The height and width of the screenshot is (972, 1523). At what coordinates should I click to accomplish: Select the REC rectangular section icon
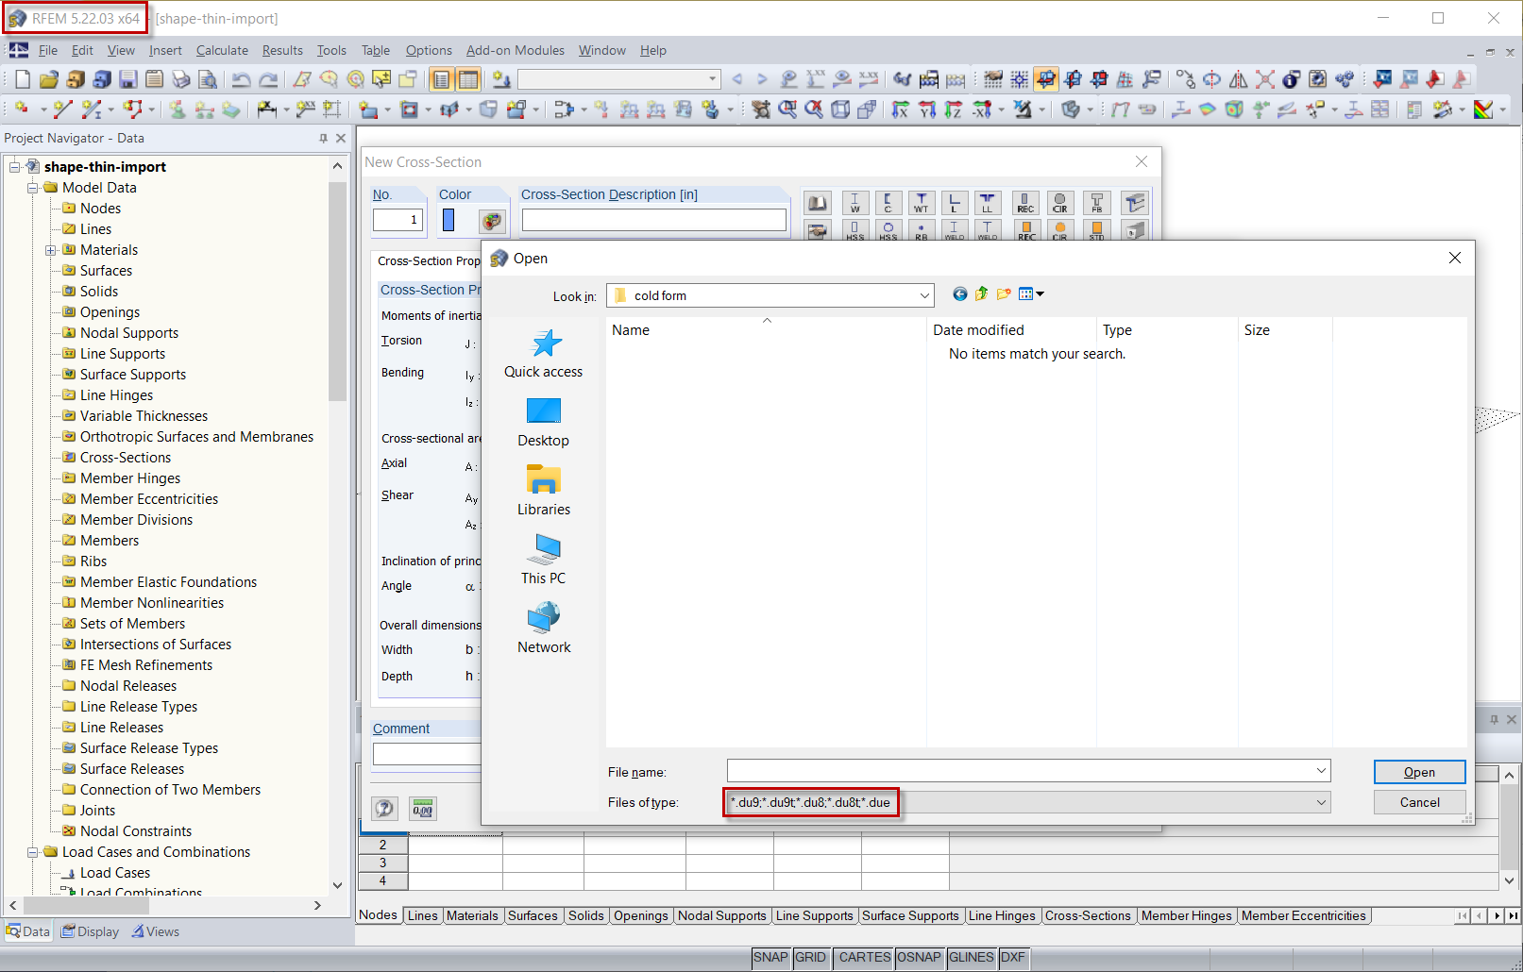tap(1025, 203)
